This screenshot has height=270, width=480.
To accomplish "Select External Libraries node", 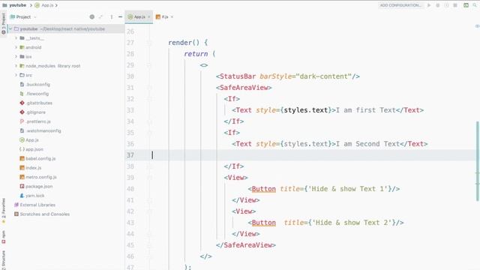I will 34,205.
